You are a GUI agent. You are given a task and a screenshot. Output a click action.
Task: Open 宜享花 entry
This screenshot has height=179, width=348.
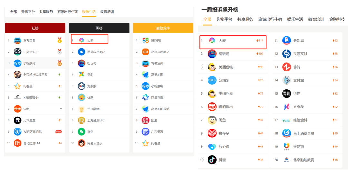coord(307,107)
